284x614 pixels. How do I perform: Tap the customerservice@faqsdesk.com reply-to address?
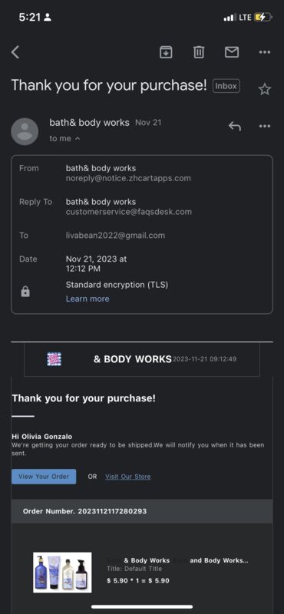point(129,213)
